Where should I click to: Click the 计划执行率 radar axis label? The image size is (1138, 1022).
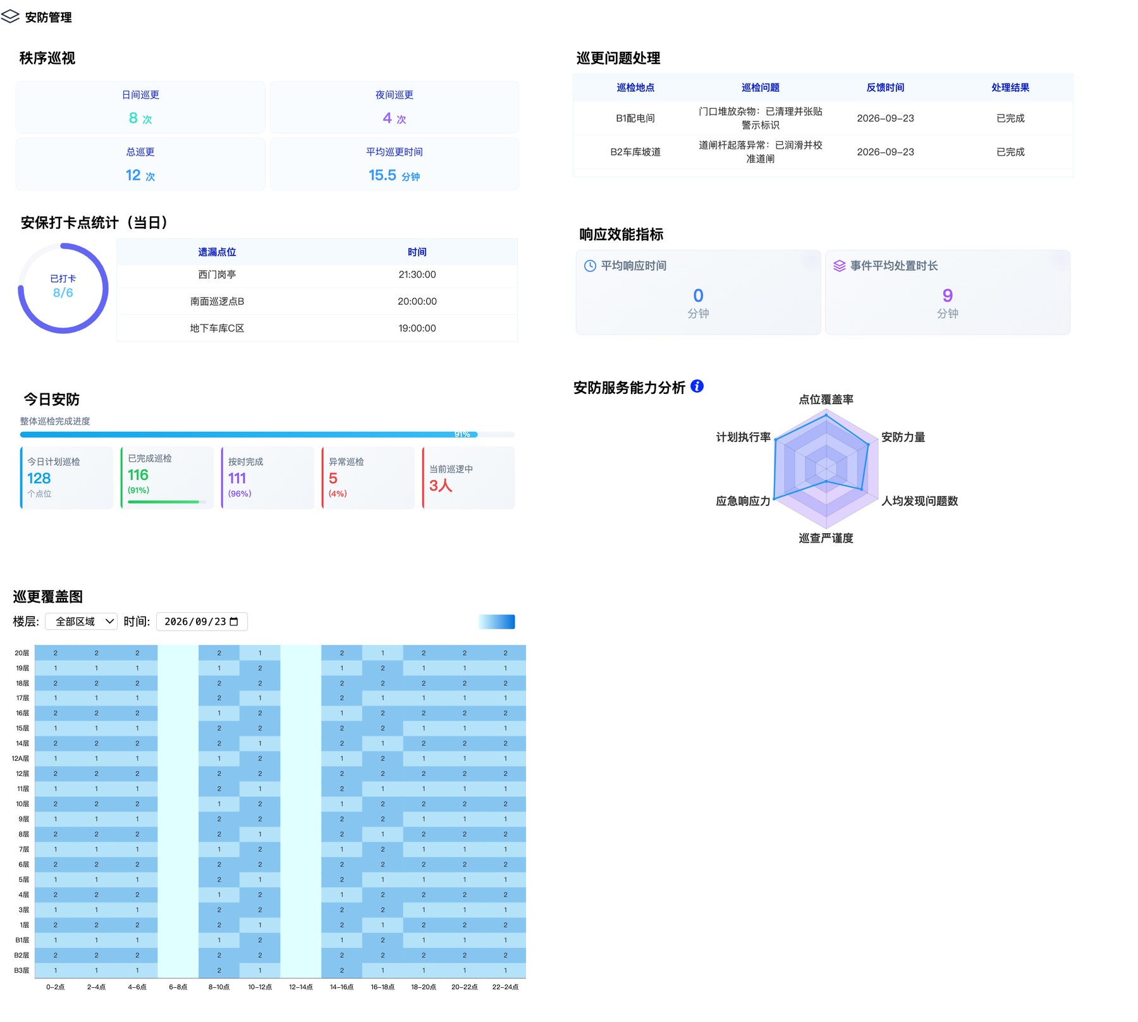[743, 437]
